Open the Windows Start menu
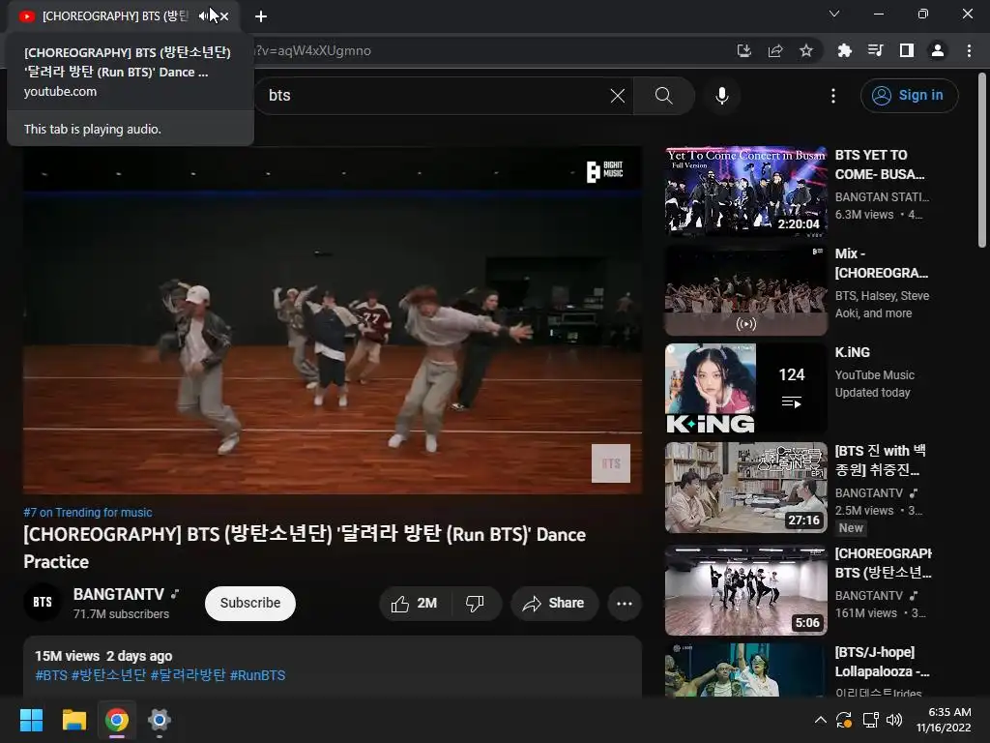This screenshot has width=990, height=743. pyautogui.click(x=31, y=720)
